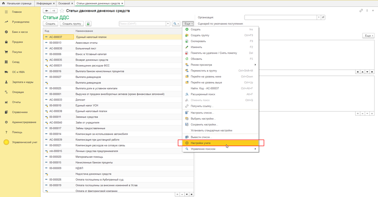This screenshot has width=378, height=197.
Task: Open Администрирование section
Action: point(24,122)
